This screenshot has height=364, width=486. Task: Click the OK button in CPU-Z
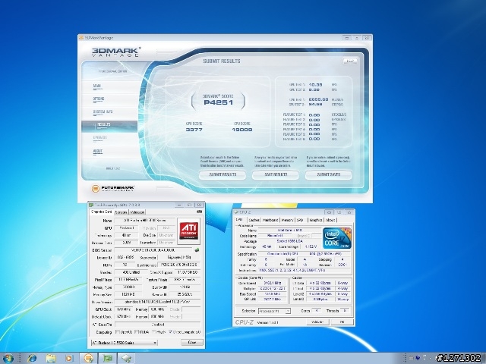342,322
